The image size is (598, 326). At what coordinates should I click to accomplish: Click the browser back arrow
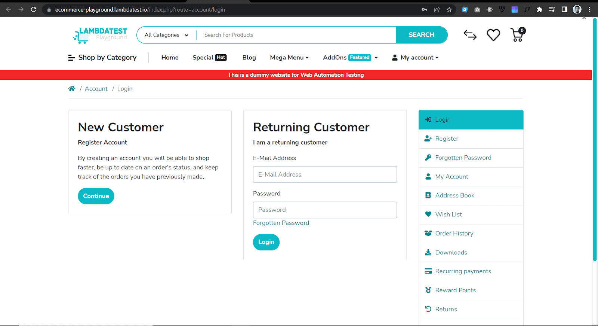(9, 9)
